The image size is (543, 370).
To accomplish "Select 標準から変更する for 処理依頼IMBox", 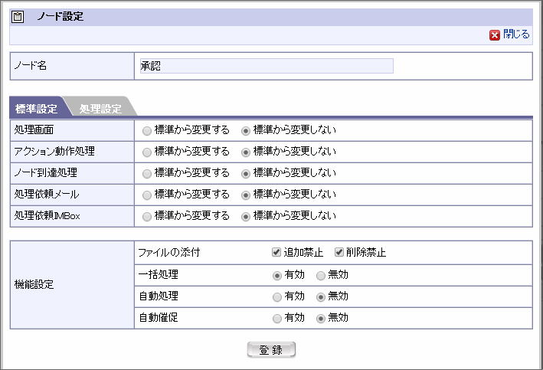I will 147,217.
